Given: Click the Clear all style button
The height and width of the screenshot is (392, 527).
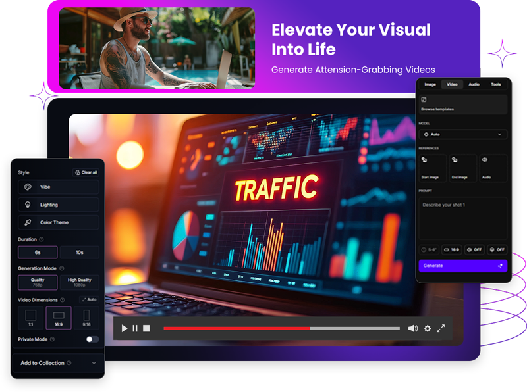Looking at the screenshot, I should tap(86, 172).
